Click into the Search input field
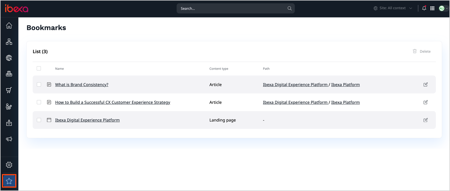Screen dimensions: 450x191 pyautogui.click(x=231, y=8)
